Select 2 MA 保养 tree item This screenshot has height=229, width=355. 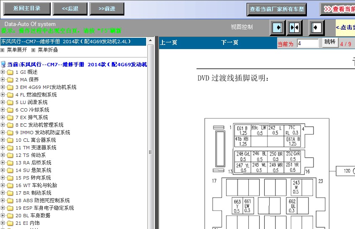[x=27, y=80]
